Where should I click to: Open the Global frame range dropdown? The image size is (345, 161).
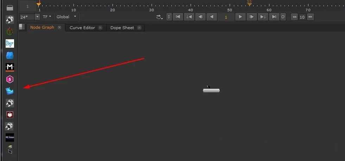(66, 17)
